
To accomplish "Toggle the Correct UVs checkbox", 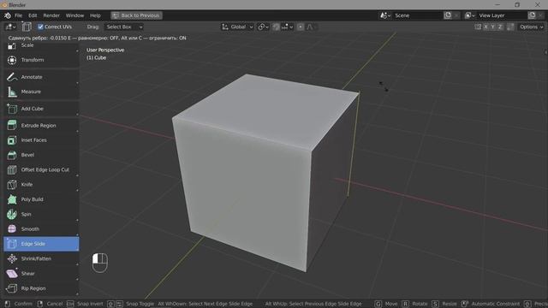I will tap(40, 27).
